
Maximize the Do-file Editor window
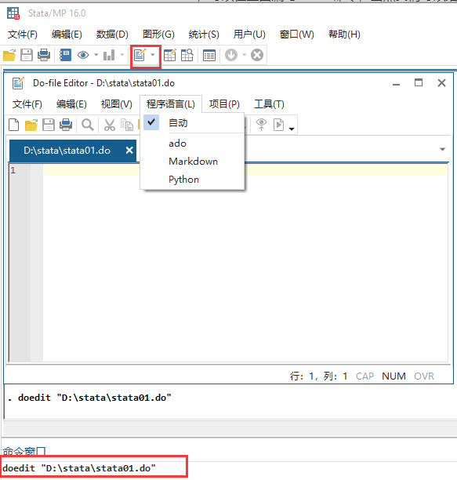tap(419, 82)
